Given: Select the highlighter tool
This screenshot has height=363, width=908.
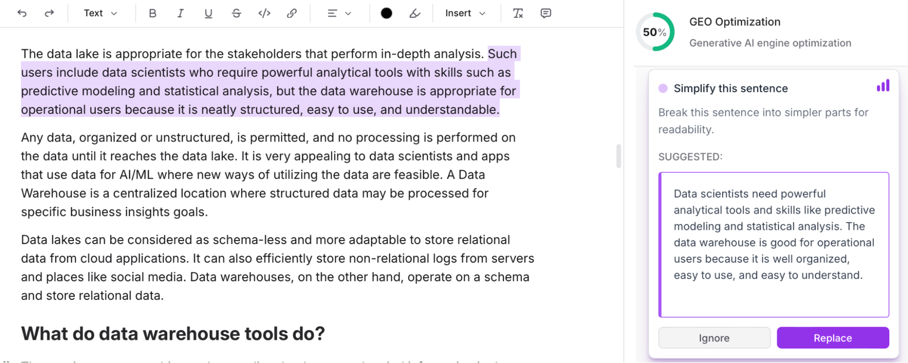Looking at the screenshot, I should coord(415,13).
